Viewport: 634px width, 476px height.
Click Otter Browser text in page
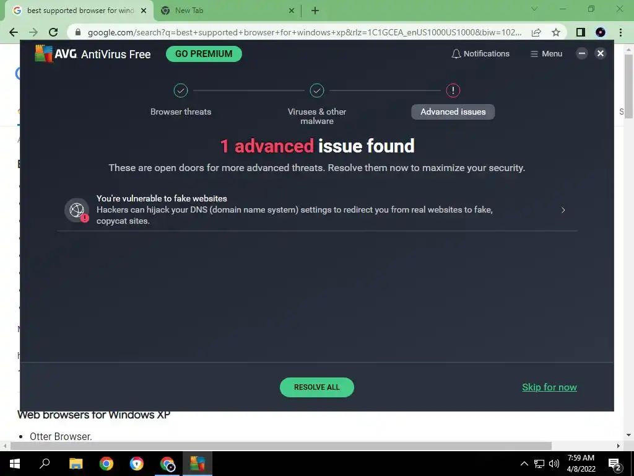click(x=61, y=436)
